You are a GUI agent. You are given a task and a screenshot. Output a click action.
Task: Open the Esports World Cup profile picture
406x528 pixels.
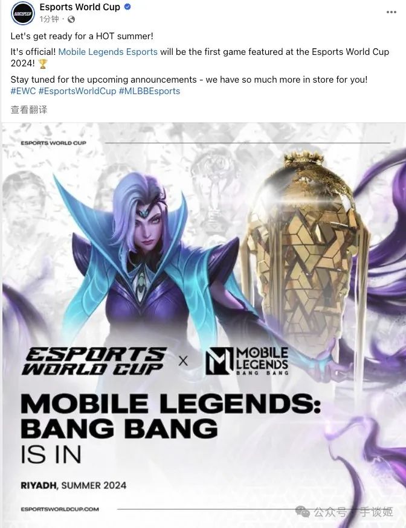[x=22, y=13]
